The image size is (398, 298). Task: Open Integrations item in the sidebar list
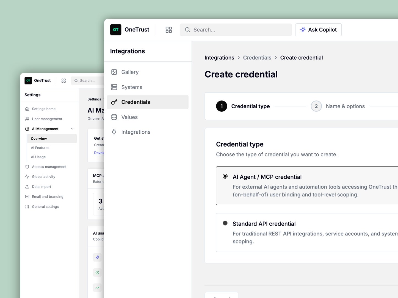click(x=148, y=132)
